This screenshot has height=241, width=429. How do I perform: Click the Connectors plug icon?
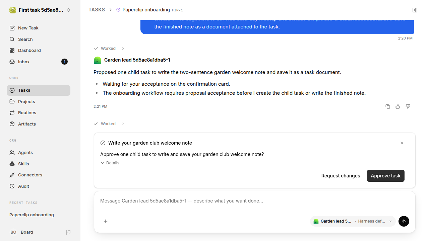coord(12,175)
